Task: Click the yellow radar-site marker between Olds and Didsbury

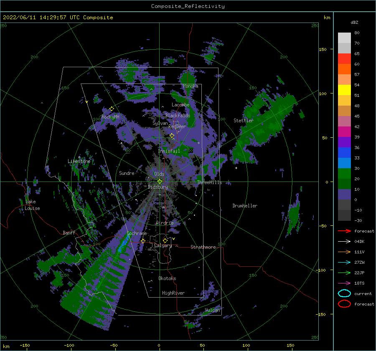Action: (160, 182)
